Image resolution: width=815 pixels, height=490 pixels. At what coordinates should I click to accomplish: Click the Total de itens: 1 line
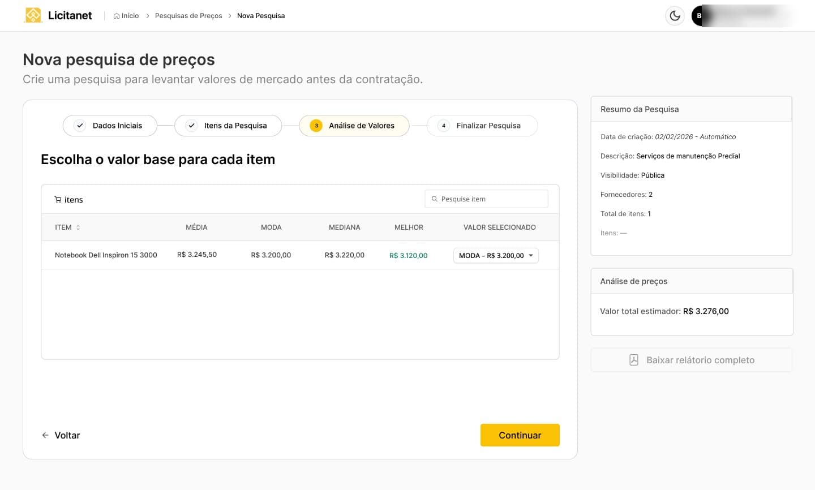[x=626, y=214]
